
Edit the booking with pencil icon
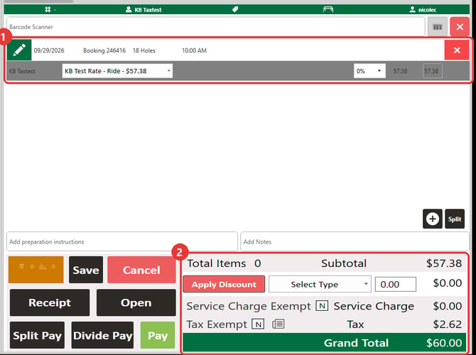point(19,50)
